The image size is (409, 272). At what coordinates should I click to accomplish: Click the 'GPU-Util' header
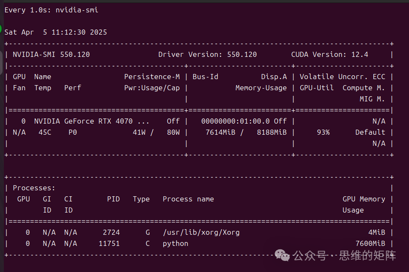pos(316,88)
